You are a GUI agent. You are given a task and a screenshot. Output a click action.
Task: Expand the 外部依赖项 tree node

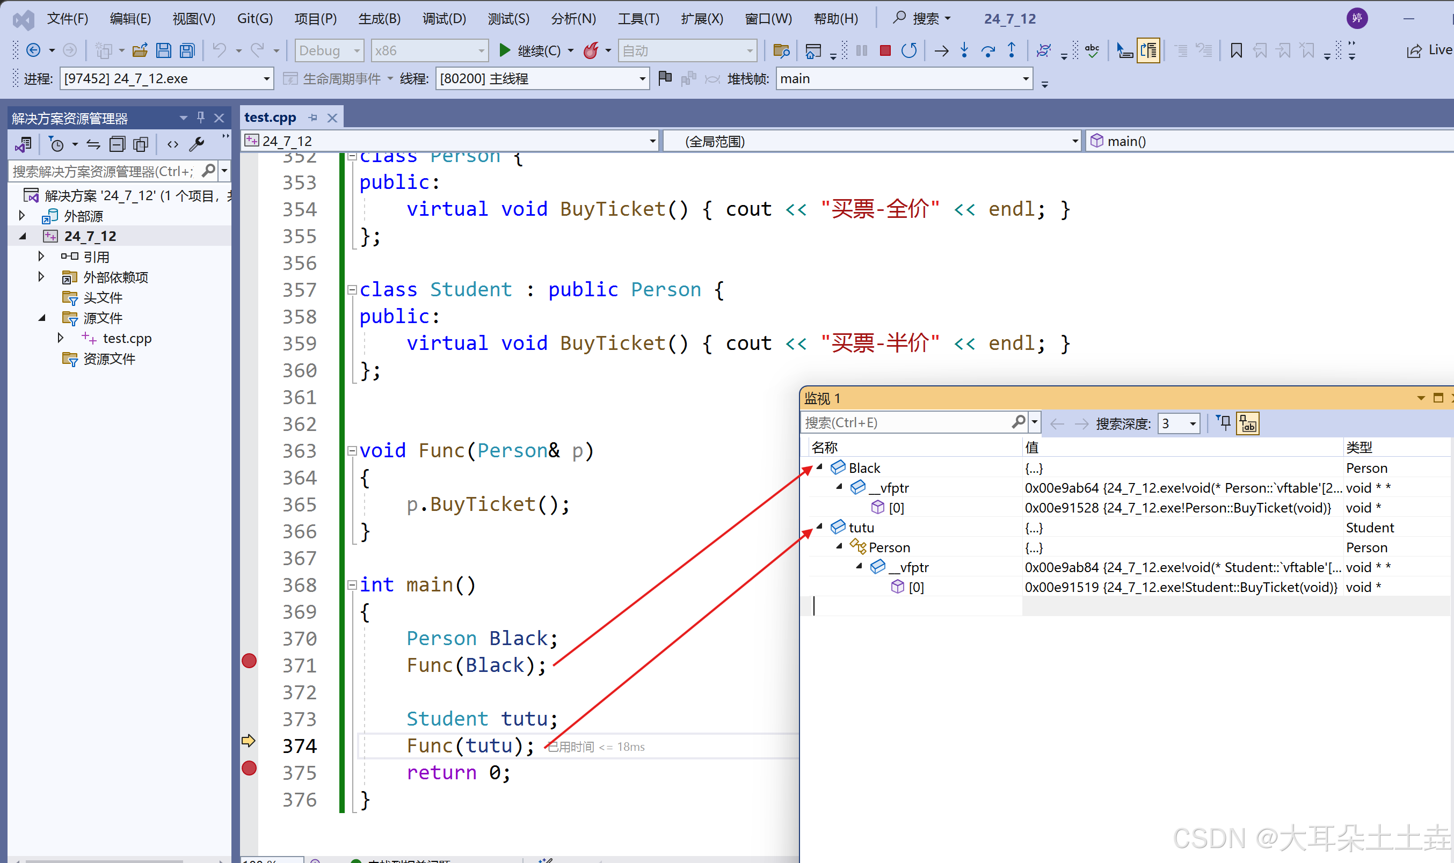pos(41,277)
